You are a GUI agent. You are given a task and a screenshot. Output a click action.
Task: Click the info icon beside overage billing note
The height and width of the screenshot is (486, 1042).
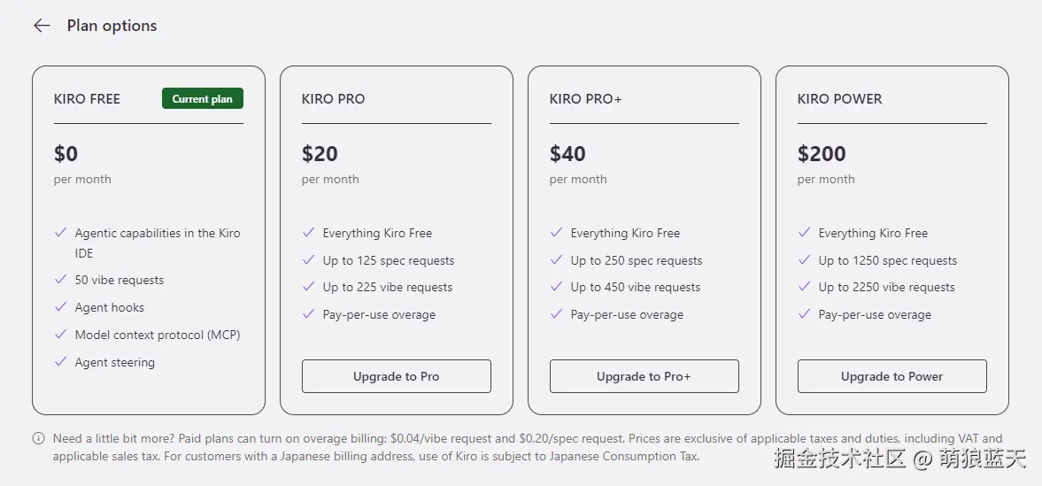[x=39, y=439]
